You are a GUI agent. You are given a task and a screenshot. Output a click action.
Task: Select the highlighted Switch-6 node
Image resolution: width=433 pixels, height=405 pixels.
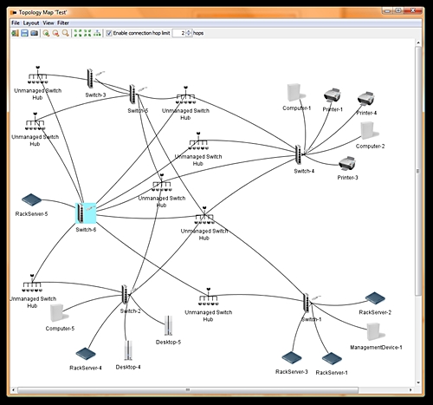(x=86, y=213)
